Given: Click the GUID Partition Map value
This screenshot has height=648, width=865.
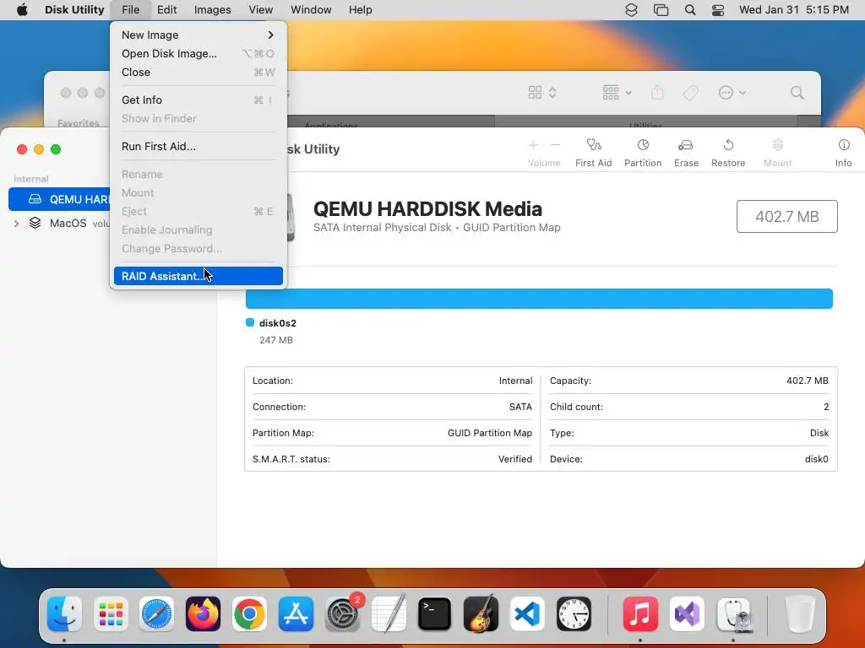Looking at the screenshot, I should pos(490,433).
